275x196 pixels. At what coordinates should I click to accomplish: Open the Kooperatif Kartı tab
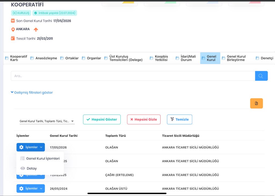(x=16, y=58)
